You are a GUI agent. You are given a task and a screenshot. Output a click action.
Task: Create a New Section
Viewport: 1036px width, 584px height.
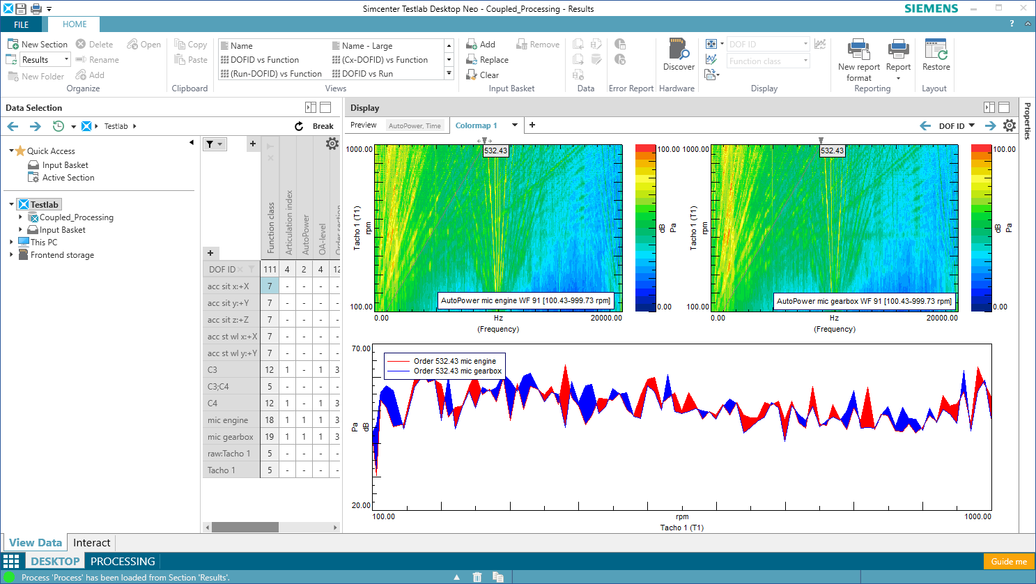click(38, 44)
